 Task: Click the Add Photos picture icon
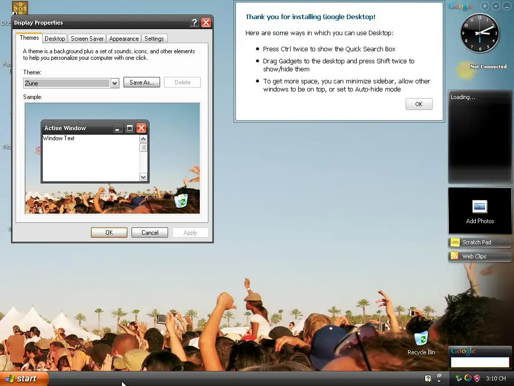click(479, 207)
